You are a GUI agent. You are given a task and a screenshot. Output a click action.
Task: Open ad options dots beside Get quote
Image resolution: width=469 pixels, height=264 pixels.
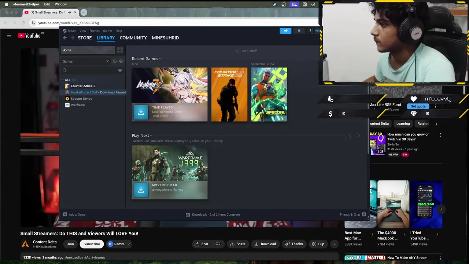[x=436, y=106]
